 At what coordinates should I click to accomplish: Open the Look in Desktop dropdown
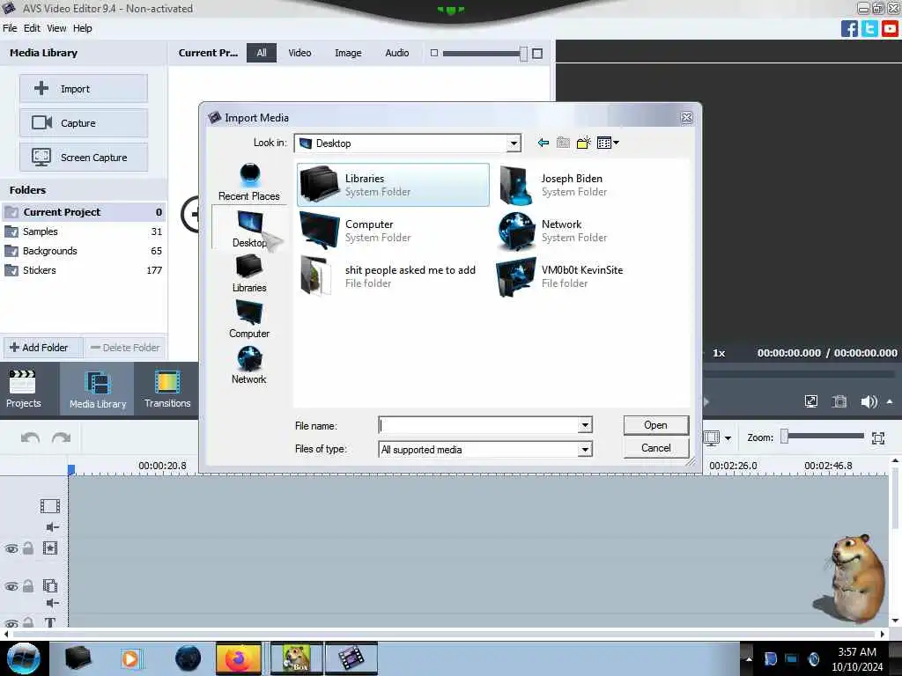pos(514,143)
